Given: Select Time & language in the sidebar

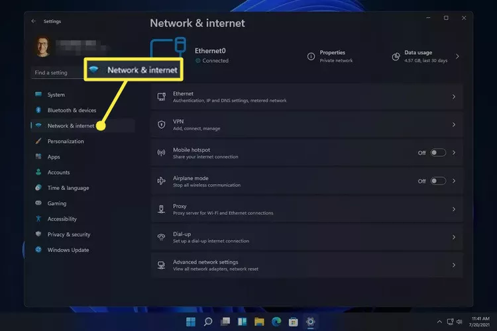Looking at the screenshot, I should 82,187.
